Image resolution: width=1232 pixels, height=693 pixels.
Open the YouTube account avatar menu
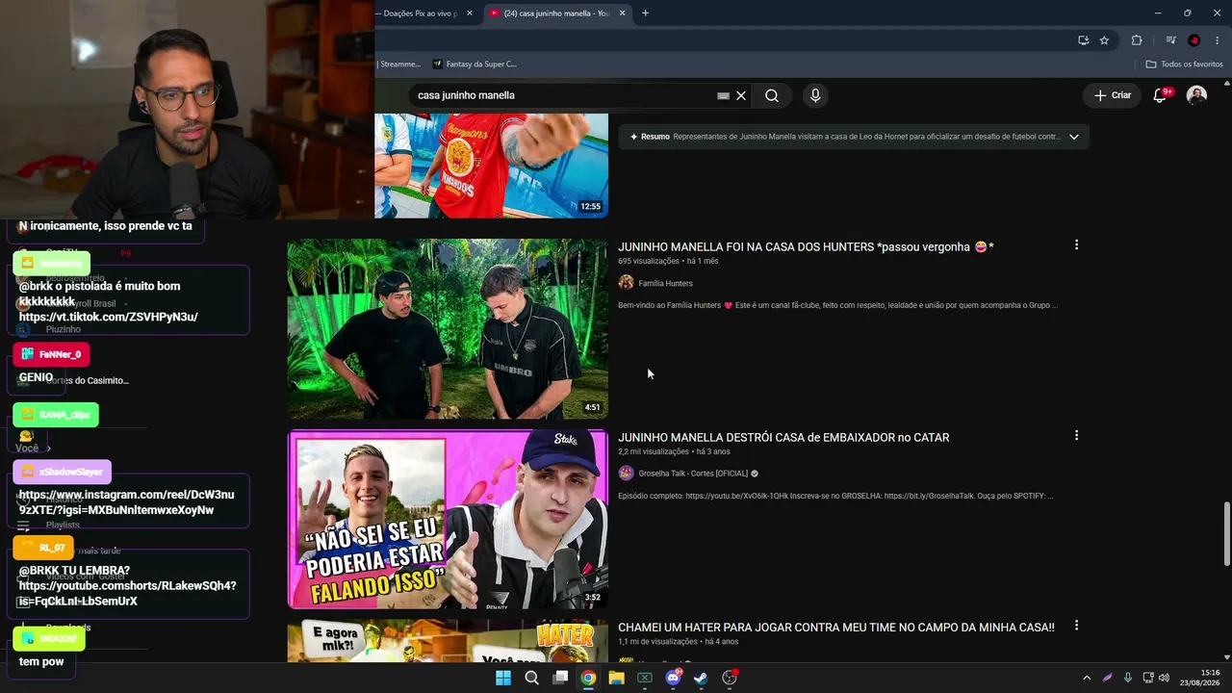click(1196, 95)
